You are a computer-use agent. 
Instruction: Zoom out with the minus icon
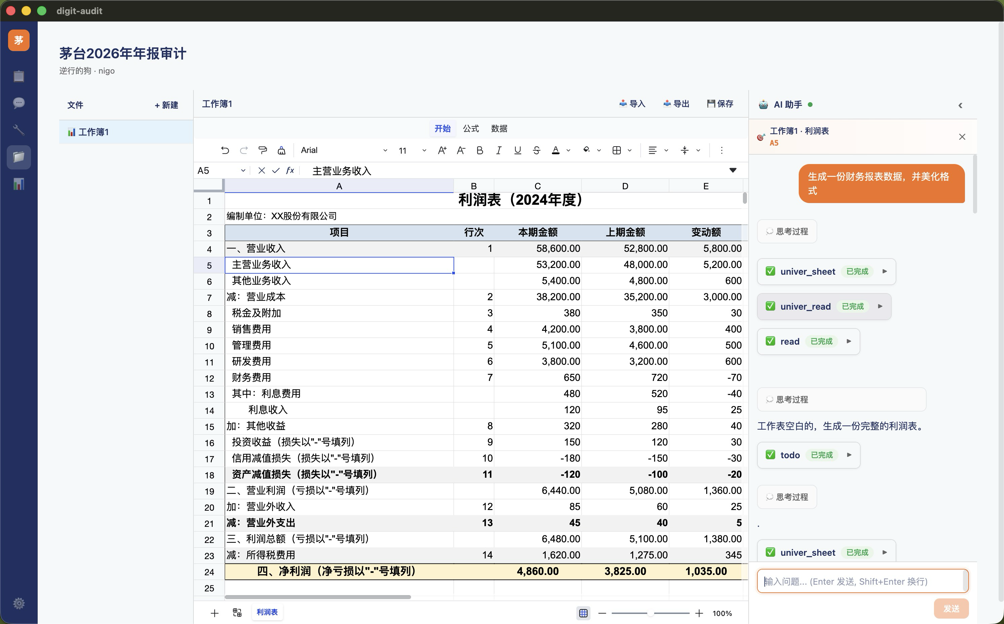point(602,613)
